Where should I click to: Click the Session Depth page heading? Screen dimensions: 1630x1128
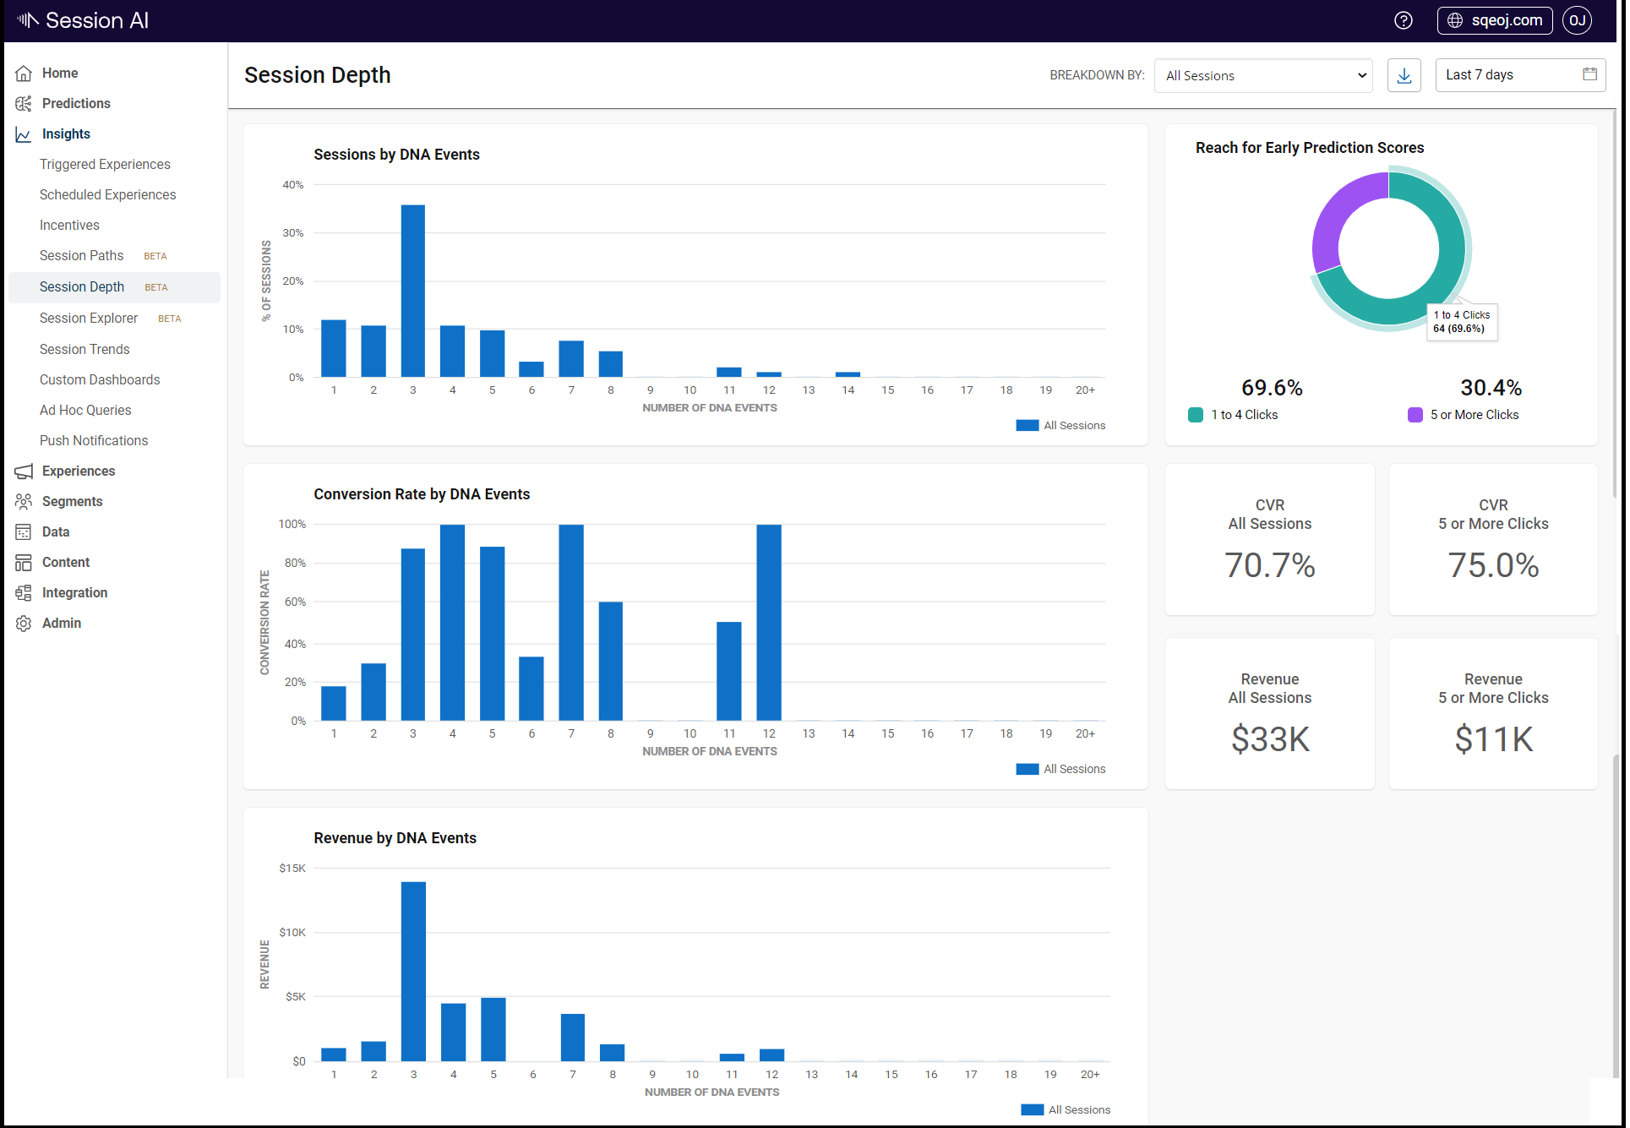point(318,75)
